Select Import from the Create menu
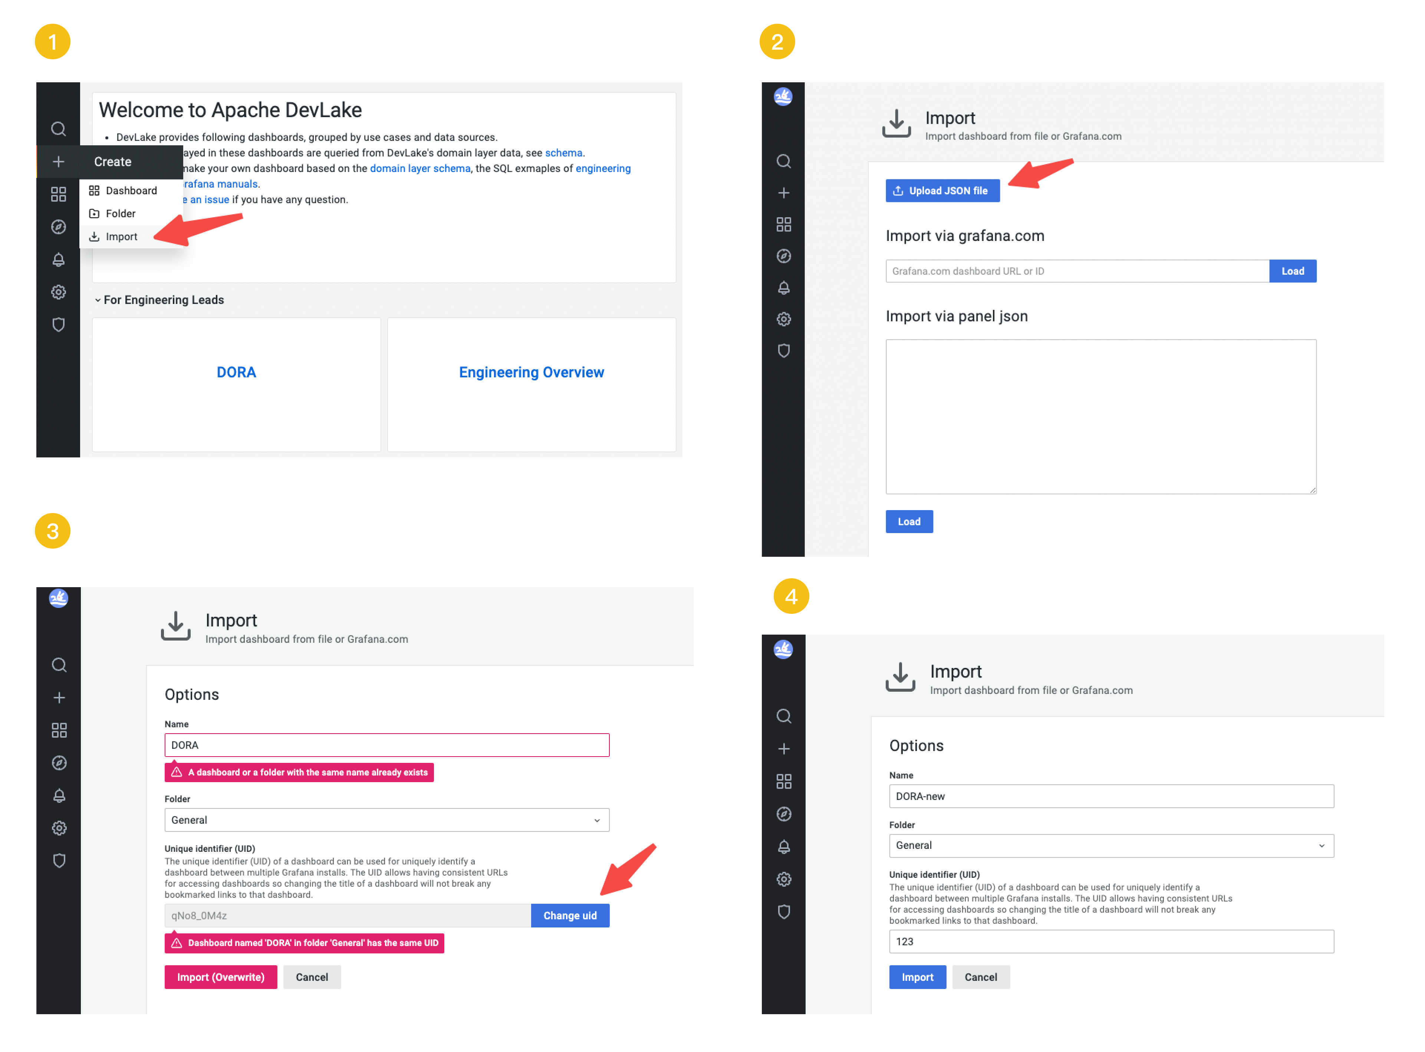1425x1052 pixels. [x=121, y=237]
